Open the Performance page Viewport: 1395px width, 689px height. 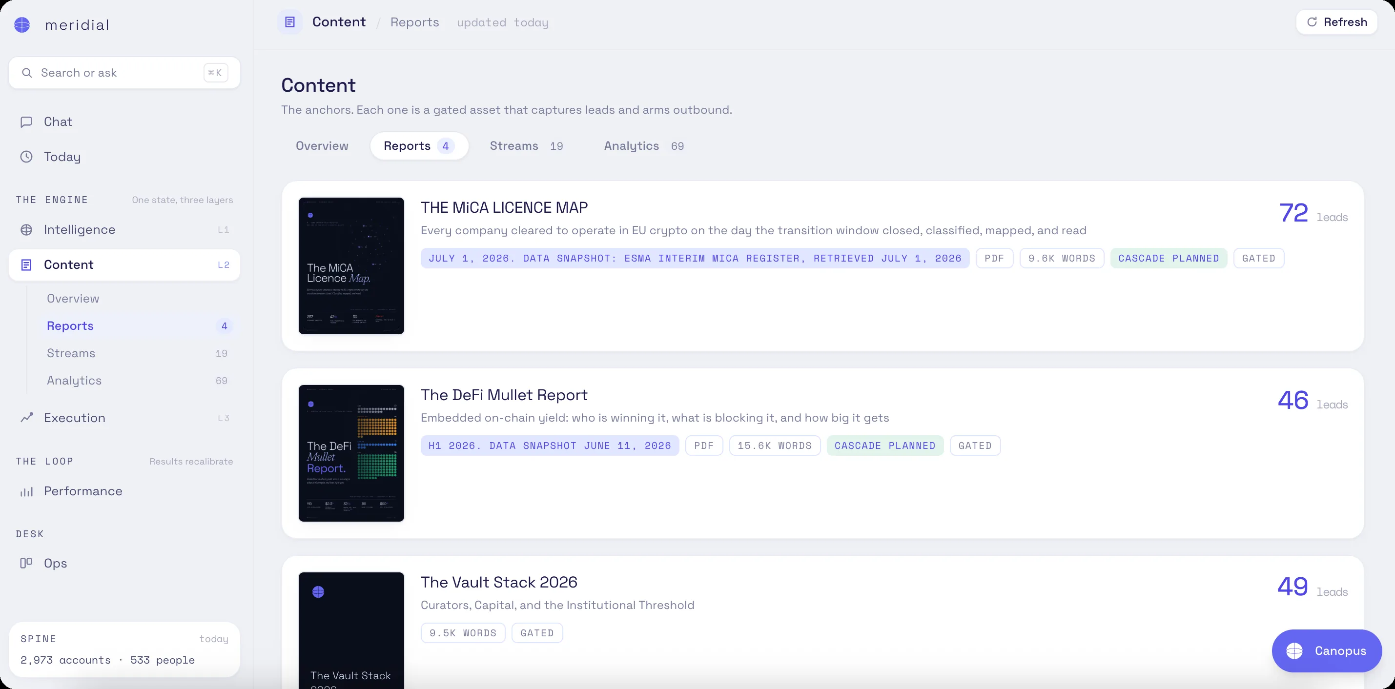[x=124, y=491]
